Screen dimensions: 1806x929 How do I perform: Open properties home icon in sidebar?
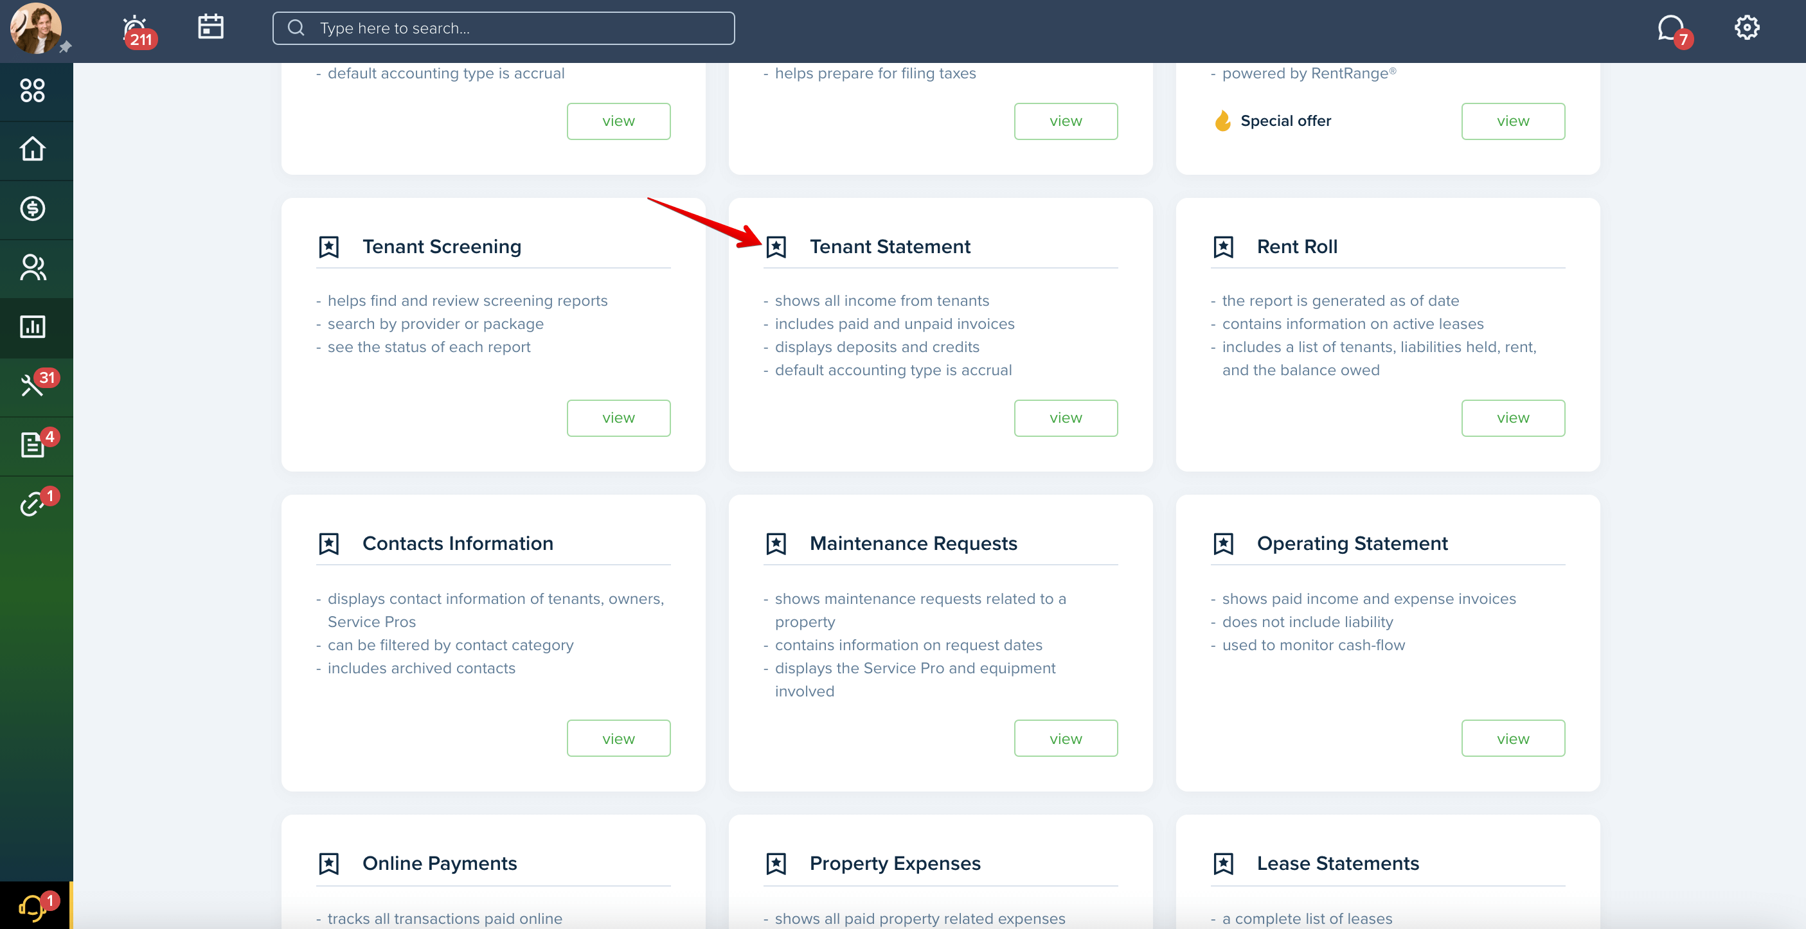33,149
